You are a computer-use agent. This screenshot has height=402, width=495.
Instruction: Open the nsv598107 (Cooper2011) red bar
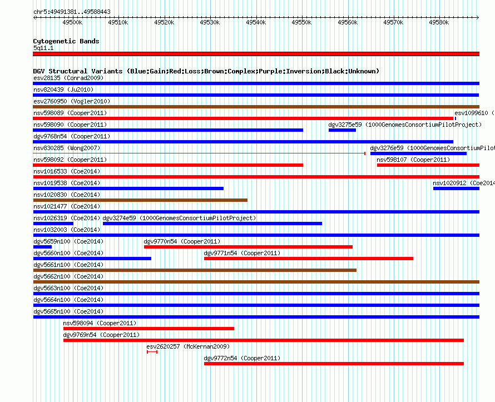point(428,165)
